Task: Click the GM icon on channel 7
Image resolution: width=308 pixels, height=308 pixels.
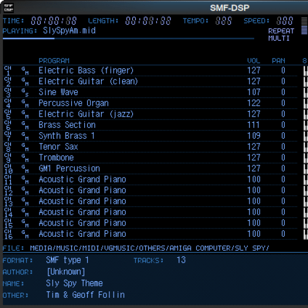Action: pos(25,136)
